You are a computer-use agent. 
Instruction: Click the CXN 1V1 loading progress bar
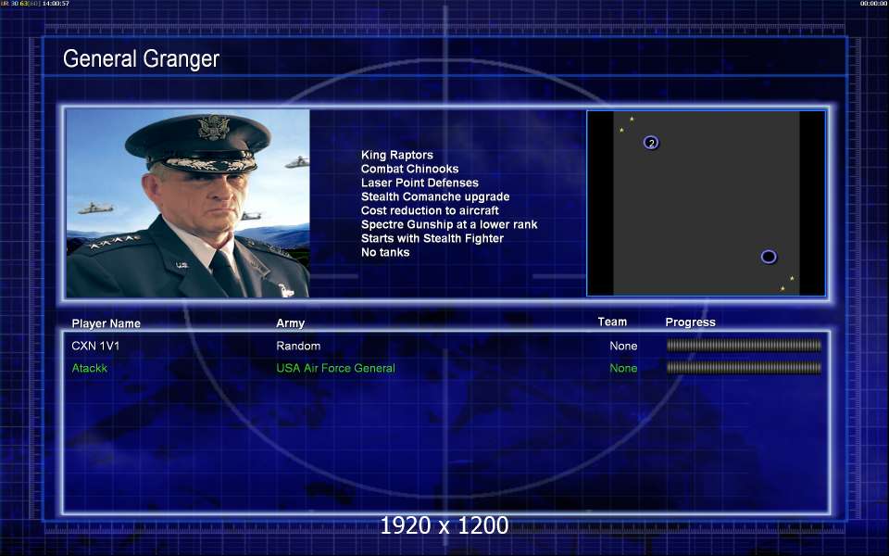tap(744, 346)
